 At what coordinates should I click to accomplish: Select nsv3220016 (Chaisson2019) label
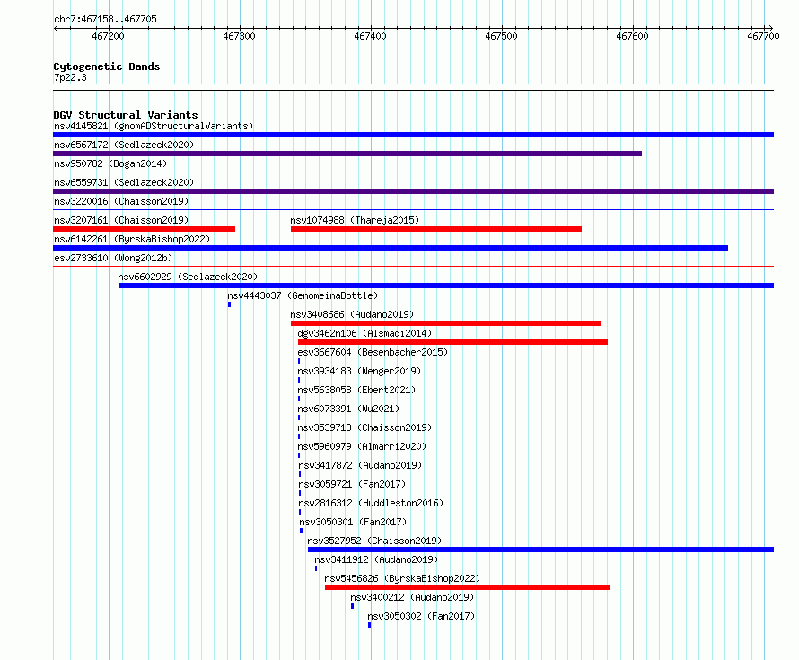pos(121,201)
